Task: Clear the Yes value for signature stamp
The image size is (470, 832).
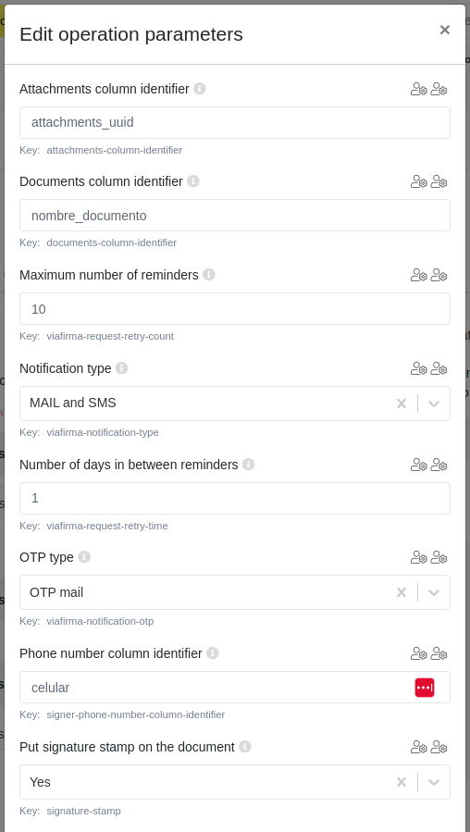Action: point(402,782)
